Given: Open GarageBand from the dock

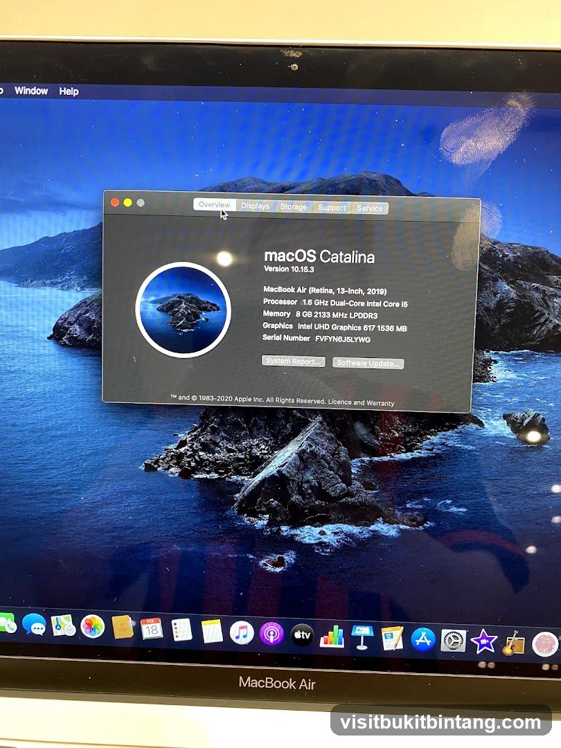Looking at the screenshot, I should point(514,643).
